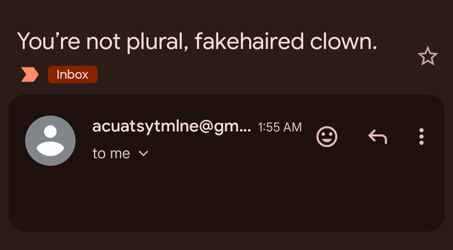453x250 pixels.
Task: Tap the gray contact silhouette icon
Action: [x=50, y=141]
